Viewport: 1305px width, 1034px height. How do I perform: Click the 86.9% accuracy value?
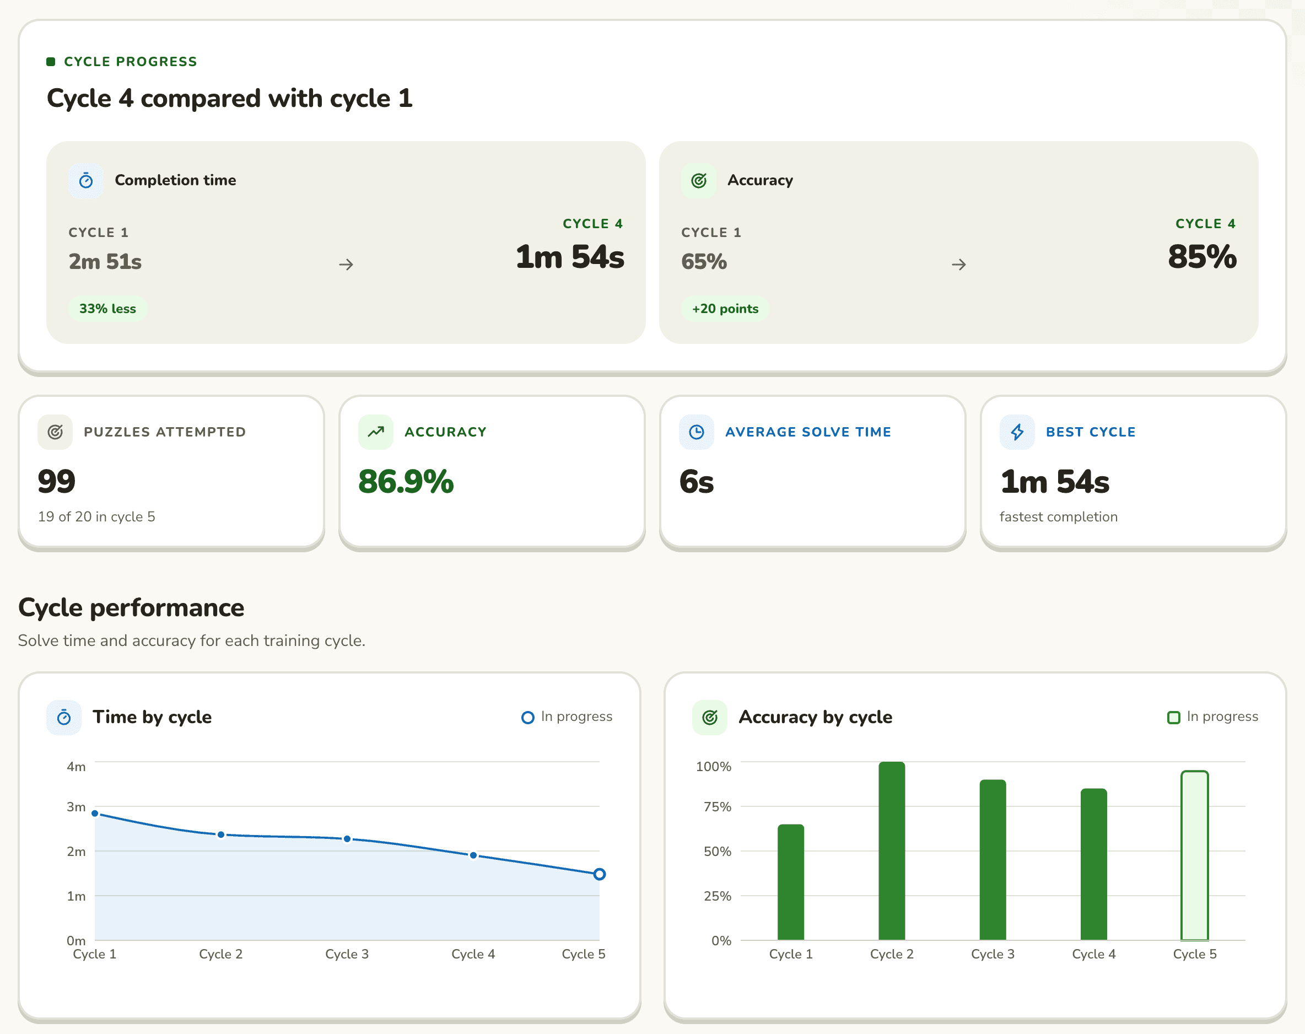[406, 482]
